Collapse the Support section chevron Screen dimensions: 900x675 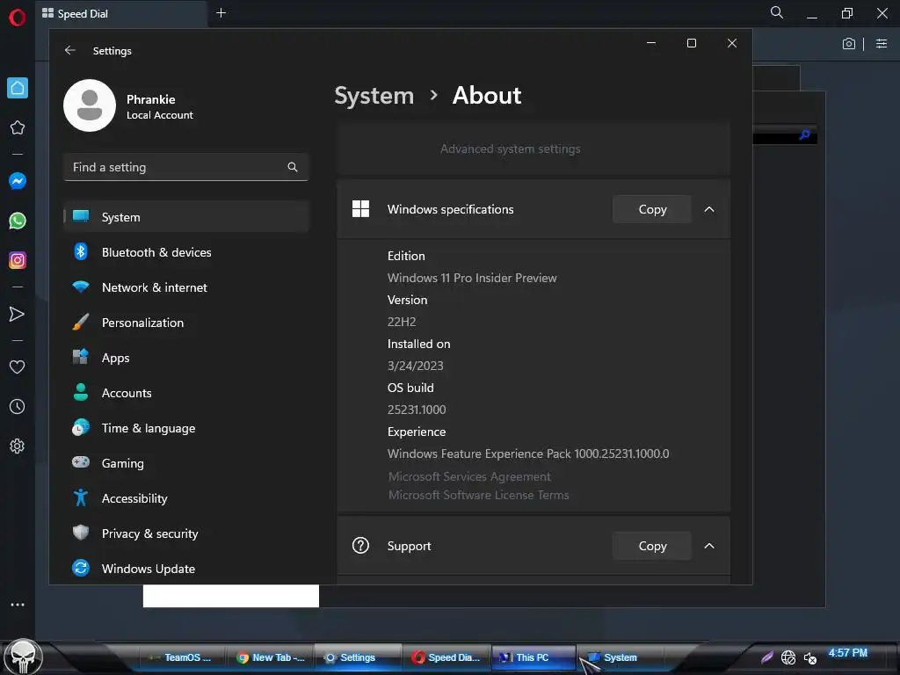(709, 546)
